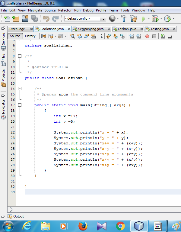
Task: Toggle the Source editor view
Action: pos(15,36)
